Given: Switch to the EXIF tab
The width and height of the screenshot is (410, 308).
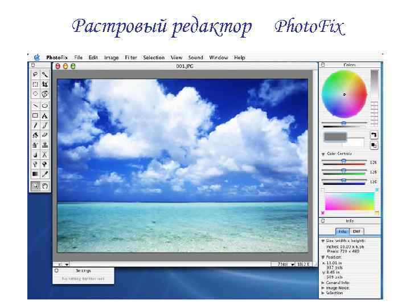Looking at the screenshot, I should pos(356,231).
